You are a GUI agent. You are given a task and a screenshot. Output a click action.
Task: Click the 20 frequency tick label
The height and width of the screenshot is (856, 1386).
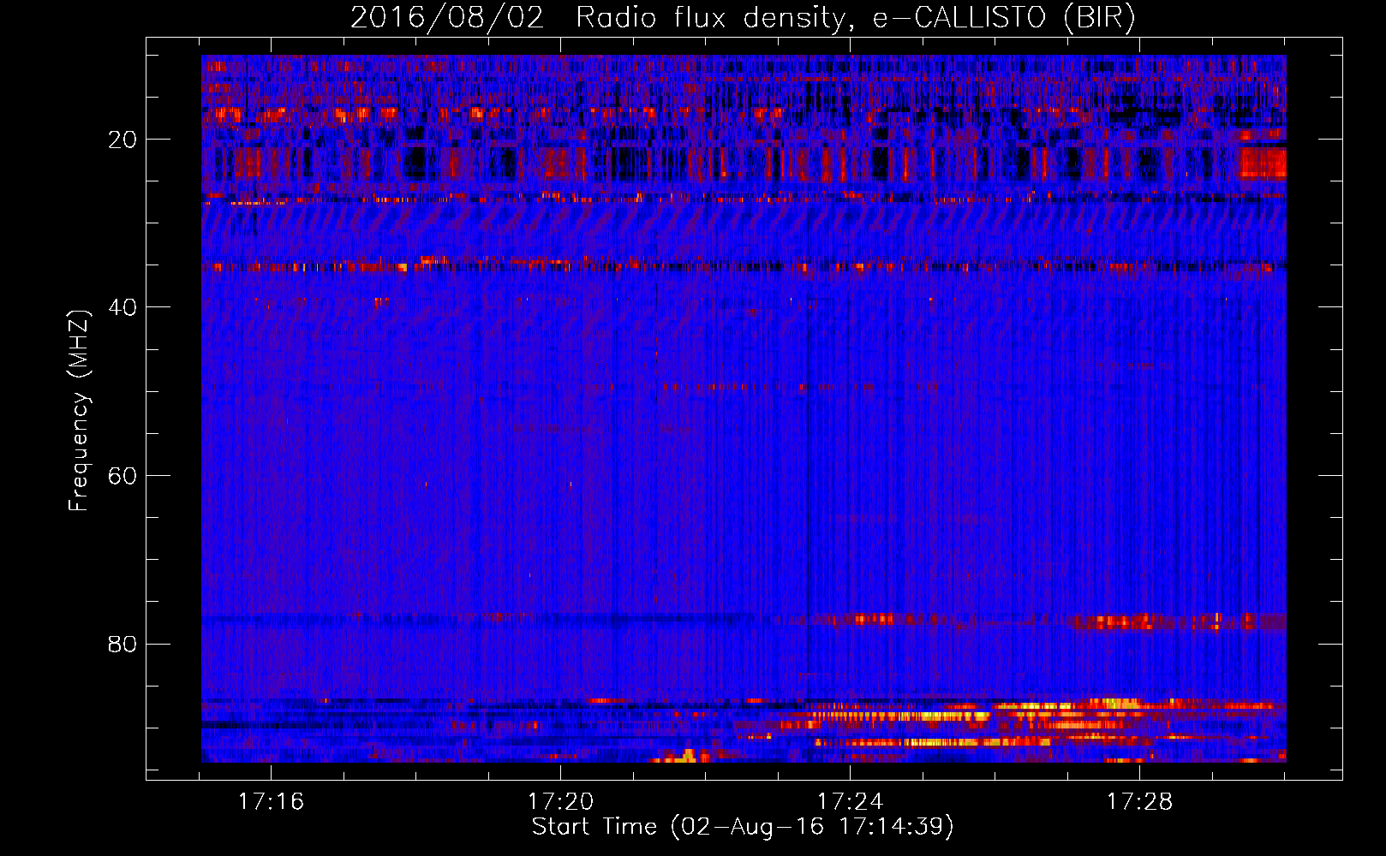click(123, 140)
